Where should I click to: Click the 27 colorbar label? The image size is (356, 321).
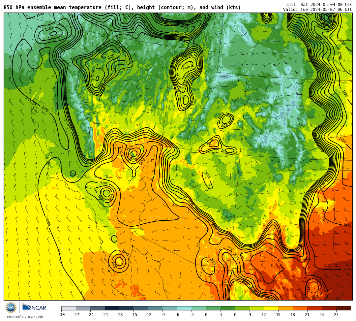(x=336, y=315)
